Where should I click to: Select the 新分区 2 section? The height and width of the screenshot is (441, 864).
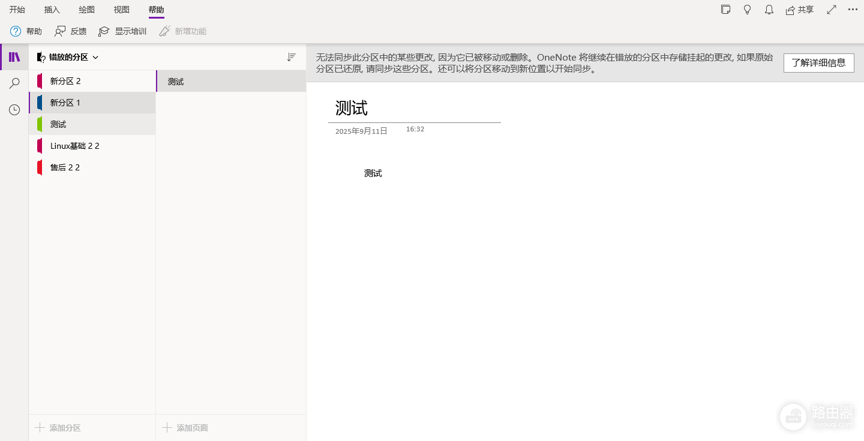tap(92, 81)
